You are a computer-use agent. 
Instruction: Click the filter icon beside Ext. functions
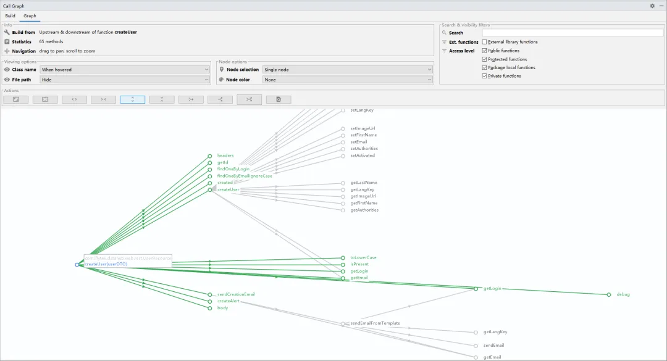444,42
